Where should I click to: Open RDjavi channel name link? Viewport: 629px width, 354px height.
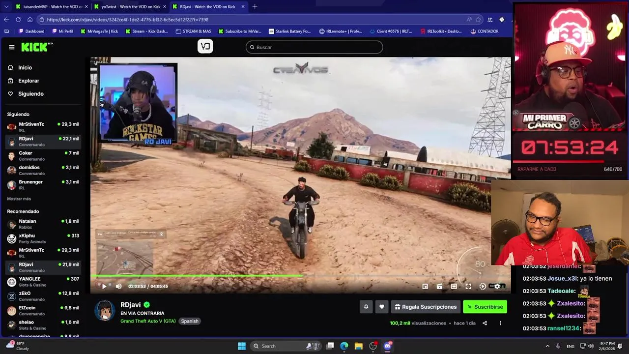130,305
